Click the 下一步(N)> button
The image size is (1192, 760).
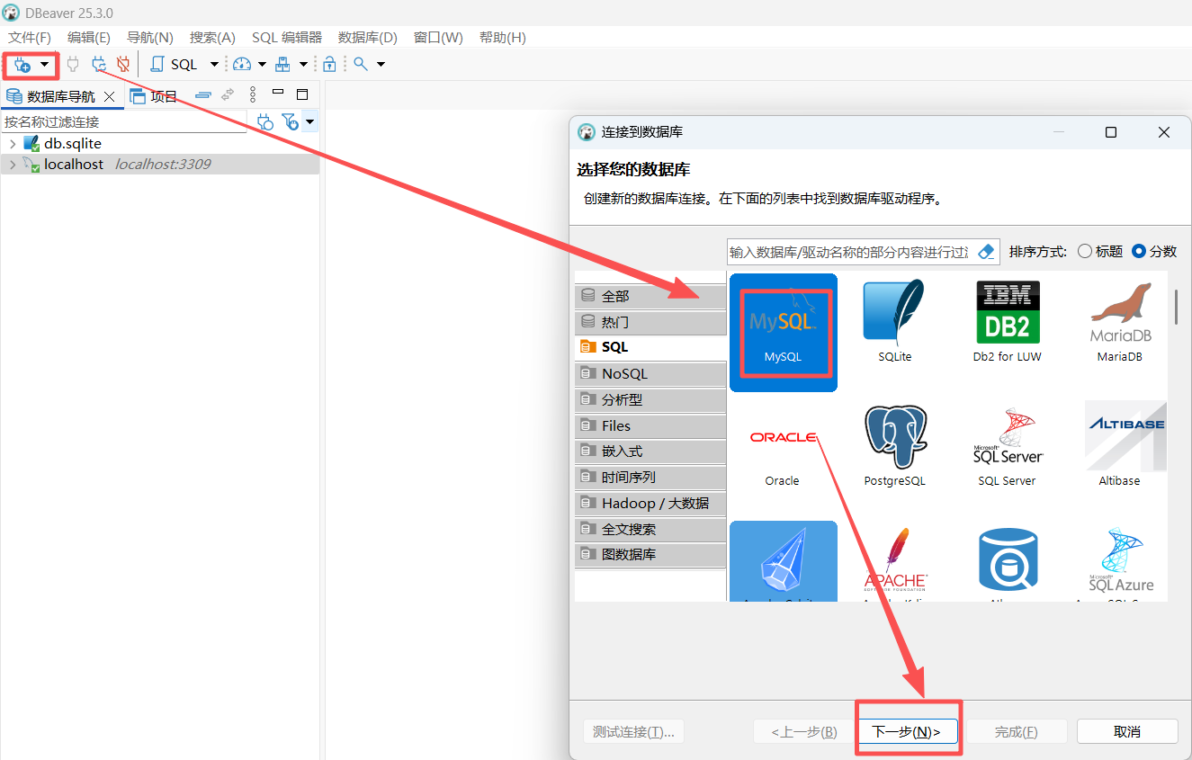pyautogui.click(x=906, y=732)
